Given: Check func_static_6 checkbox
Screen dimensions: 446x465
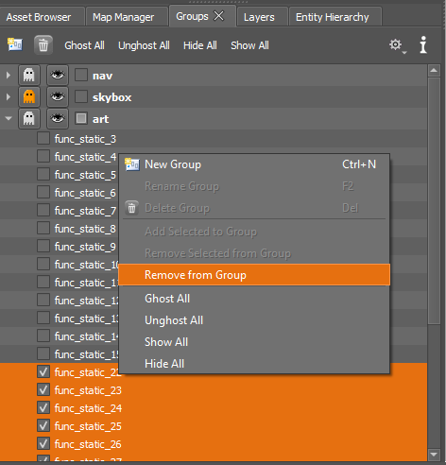Looking at the screenshot, I should [43, 192].
